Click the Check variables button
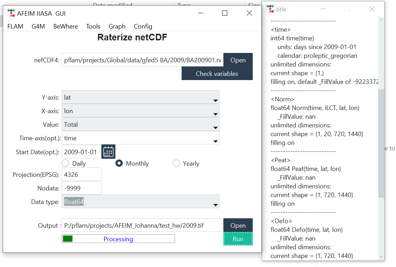This screenshot has height=267, width=396. coord(217,73)
